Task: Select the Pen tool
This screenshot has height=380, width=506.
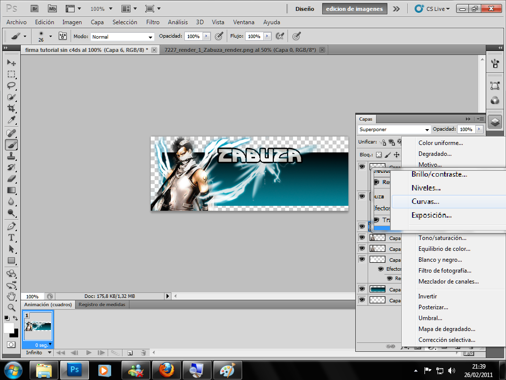Action: point(11,226)
